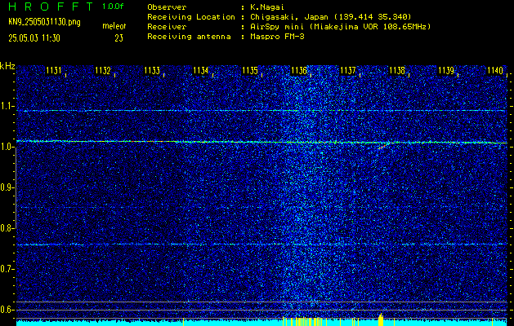Click the tallest yellow spike in bottom power strip
Screen dimensions: 514x326
(x=381, y=319)
